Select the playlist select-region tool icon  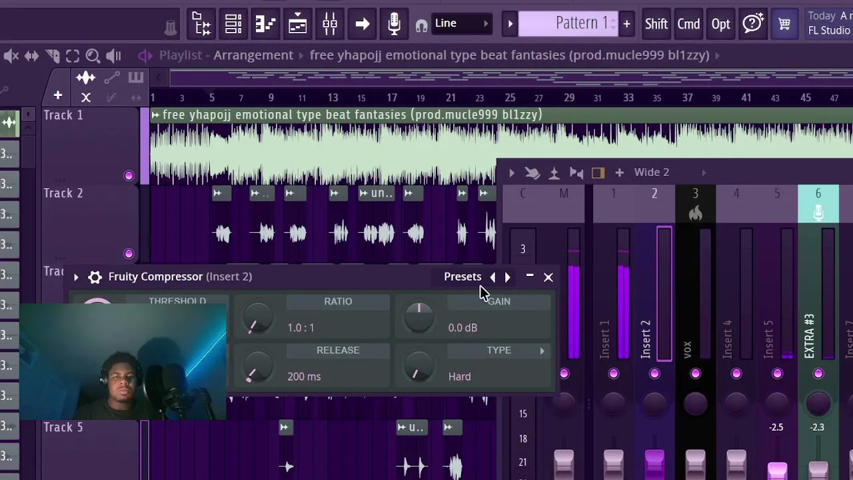[73, 56]
